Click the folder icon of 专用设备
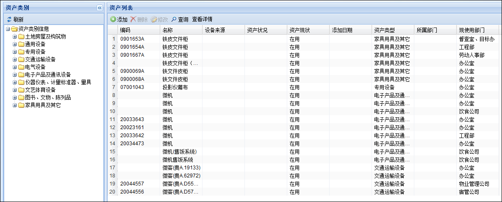 coord(21,52)
